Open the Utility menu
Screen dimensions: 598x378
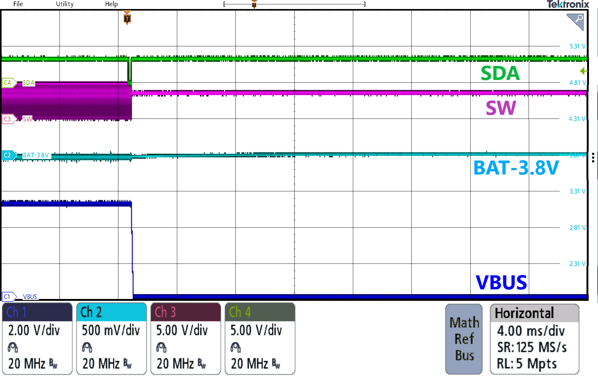(64, 4)
